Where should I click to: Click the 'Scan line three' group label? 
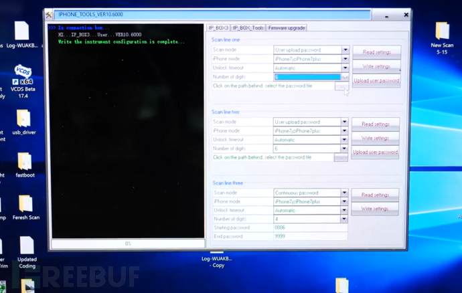click(x=228, y=183)
